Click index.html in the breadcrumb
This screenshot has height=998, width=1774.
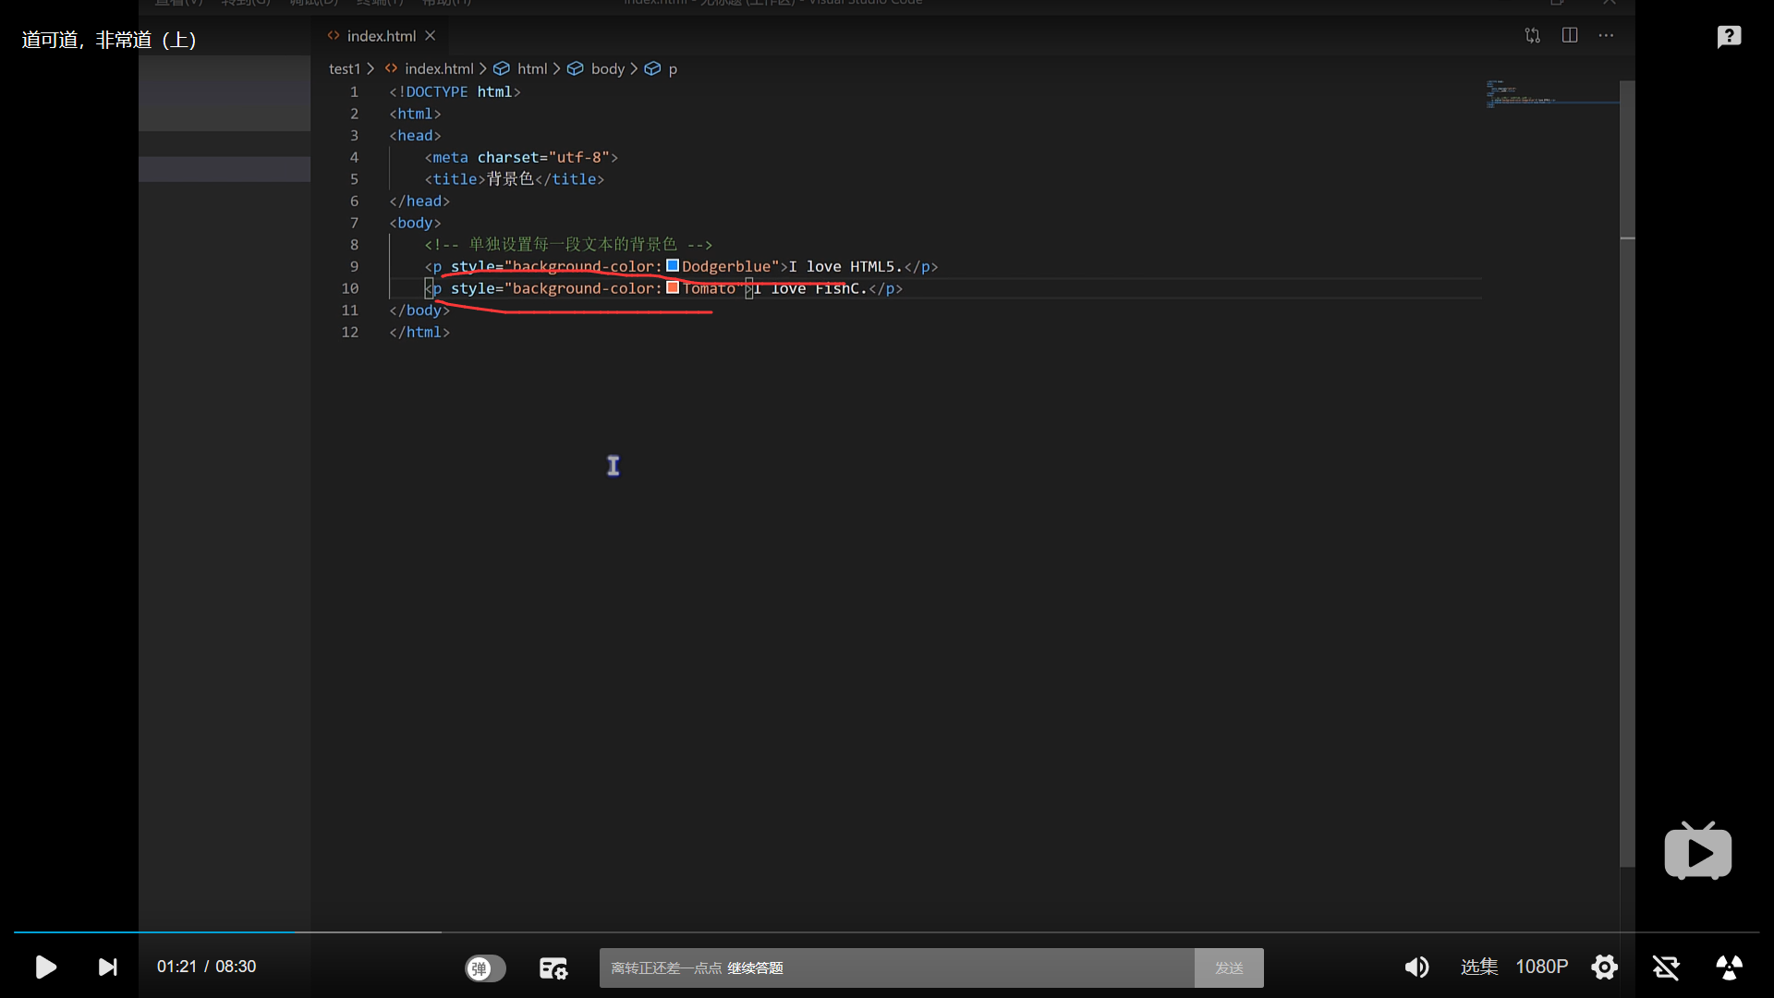(x=438, y=68)
